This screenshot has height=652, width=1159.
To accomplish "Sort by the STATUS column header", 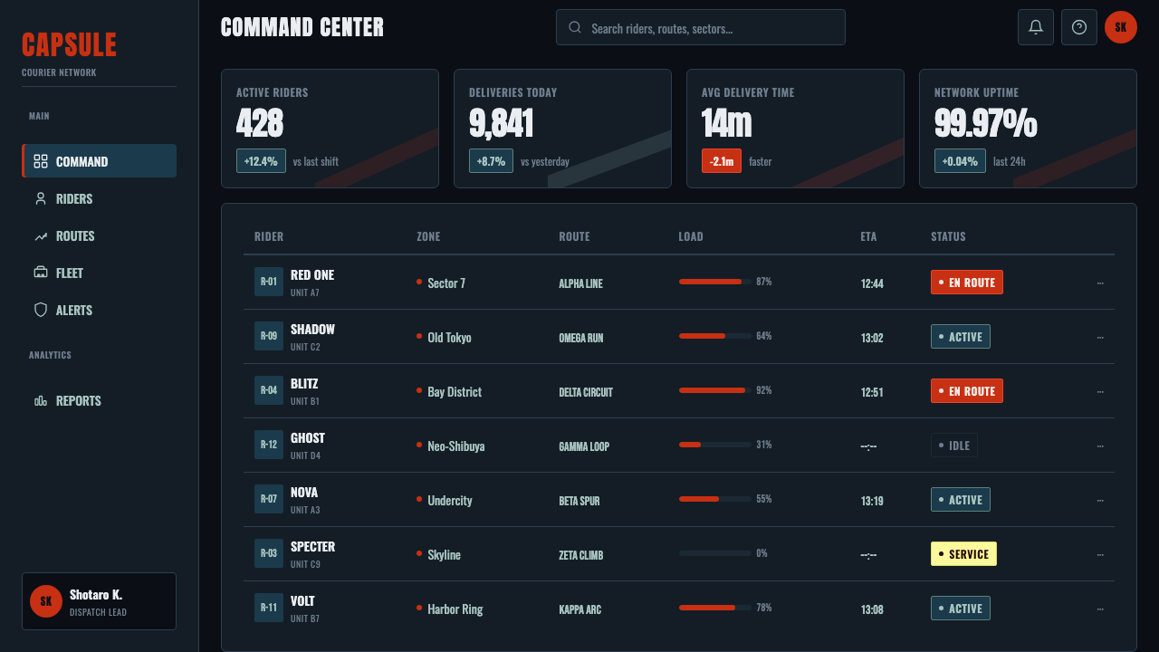I will point(948,236).
